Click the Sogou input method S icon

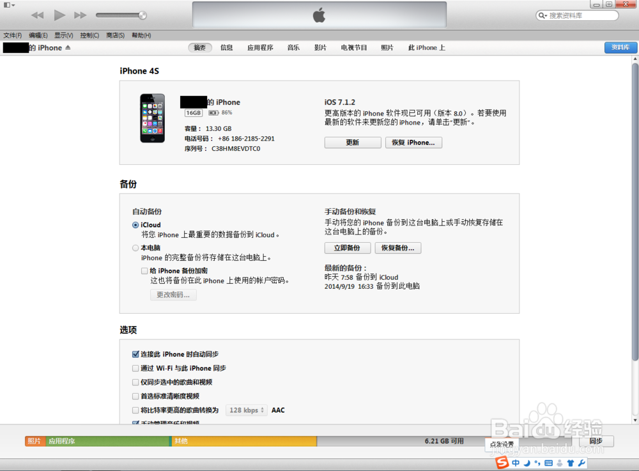[x=502, y=463]
